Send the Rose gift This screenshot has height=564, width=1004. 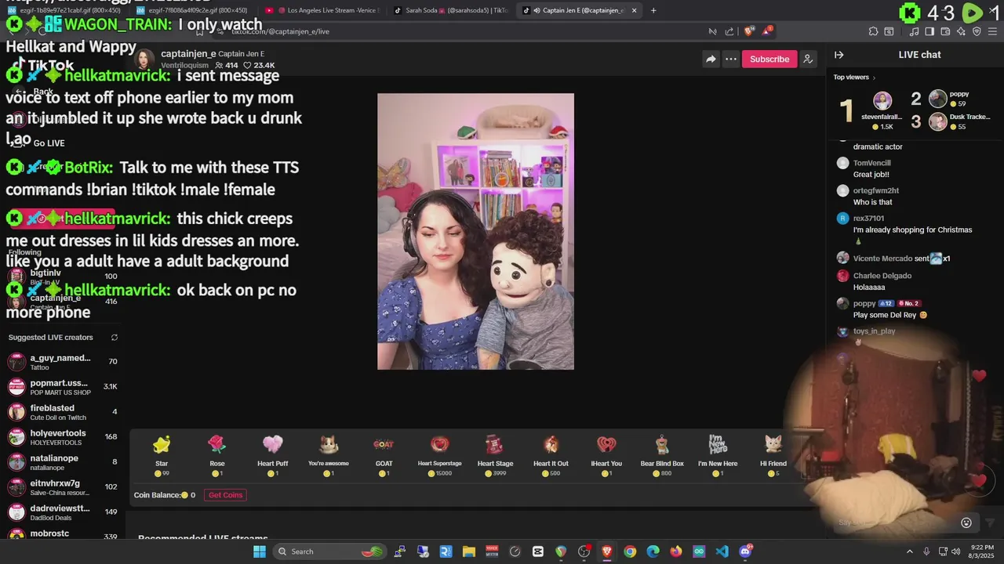(217, 457)
